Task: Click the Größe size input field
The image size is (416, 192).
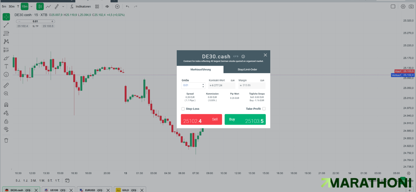Action: click(192, 85)
